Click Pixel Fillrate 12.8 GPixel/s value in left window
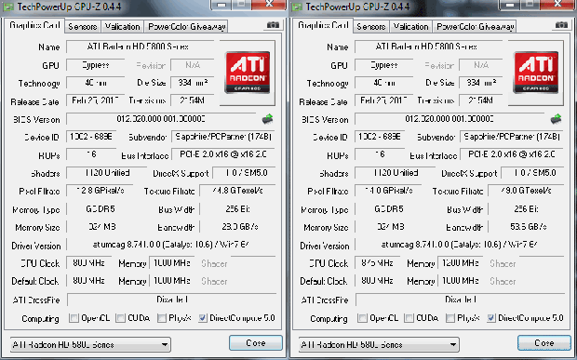Image resolution: width=577 pixels, height=360 pixels. coord(100,191)
